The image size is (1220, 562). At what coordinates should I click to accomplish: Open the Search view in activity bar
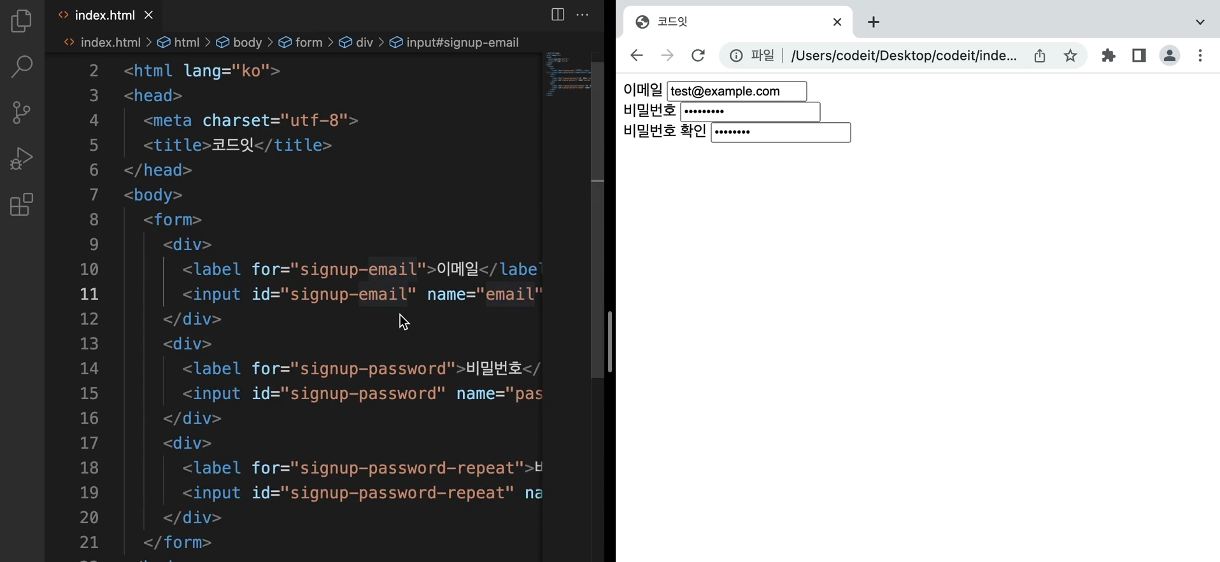(x=22, y=66)
